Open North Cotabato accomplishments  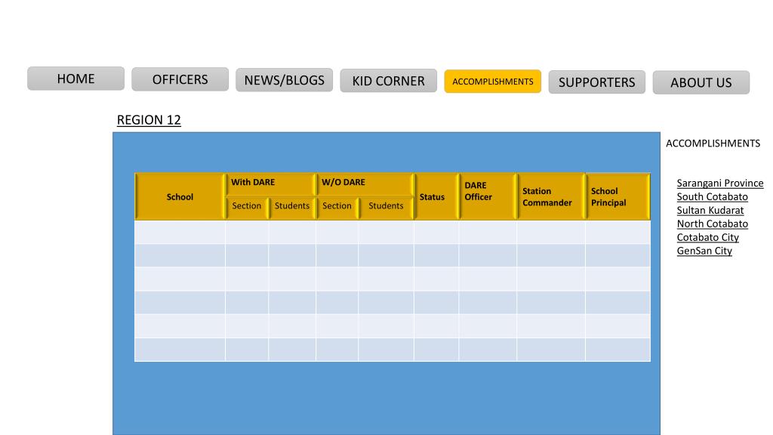coord(712,224)
